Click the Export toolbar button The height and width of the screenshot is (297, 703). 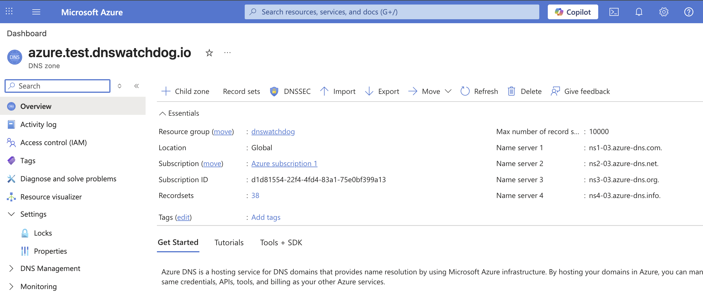click(382, 91)
